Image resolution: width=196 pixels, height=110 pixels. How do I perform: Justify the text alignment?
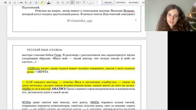coord(72,2)
